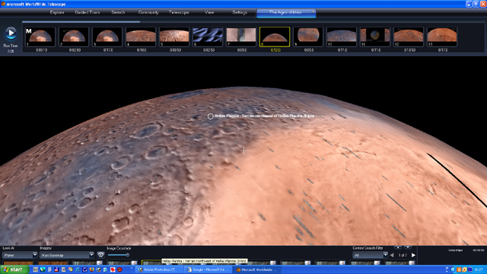Click the Windows start button

coord(14,269)
